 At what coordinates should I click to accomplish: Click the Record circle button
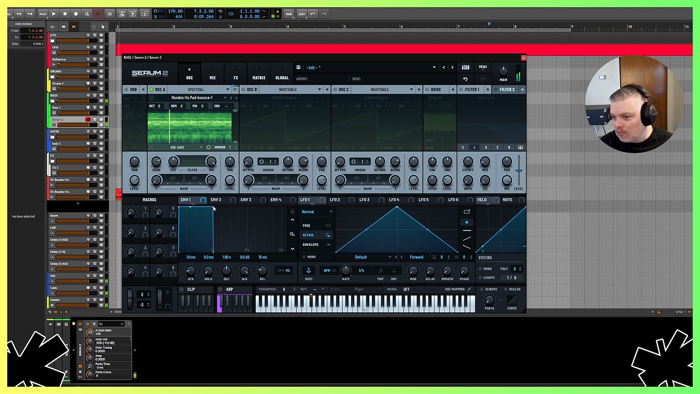(76, 14)
